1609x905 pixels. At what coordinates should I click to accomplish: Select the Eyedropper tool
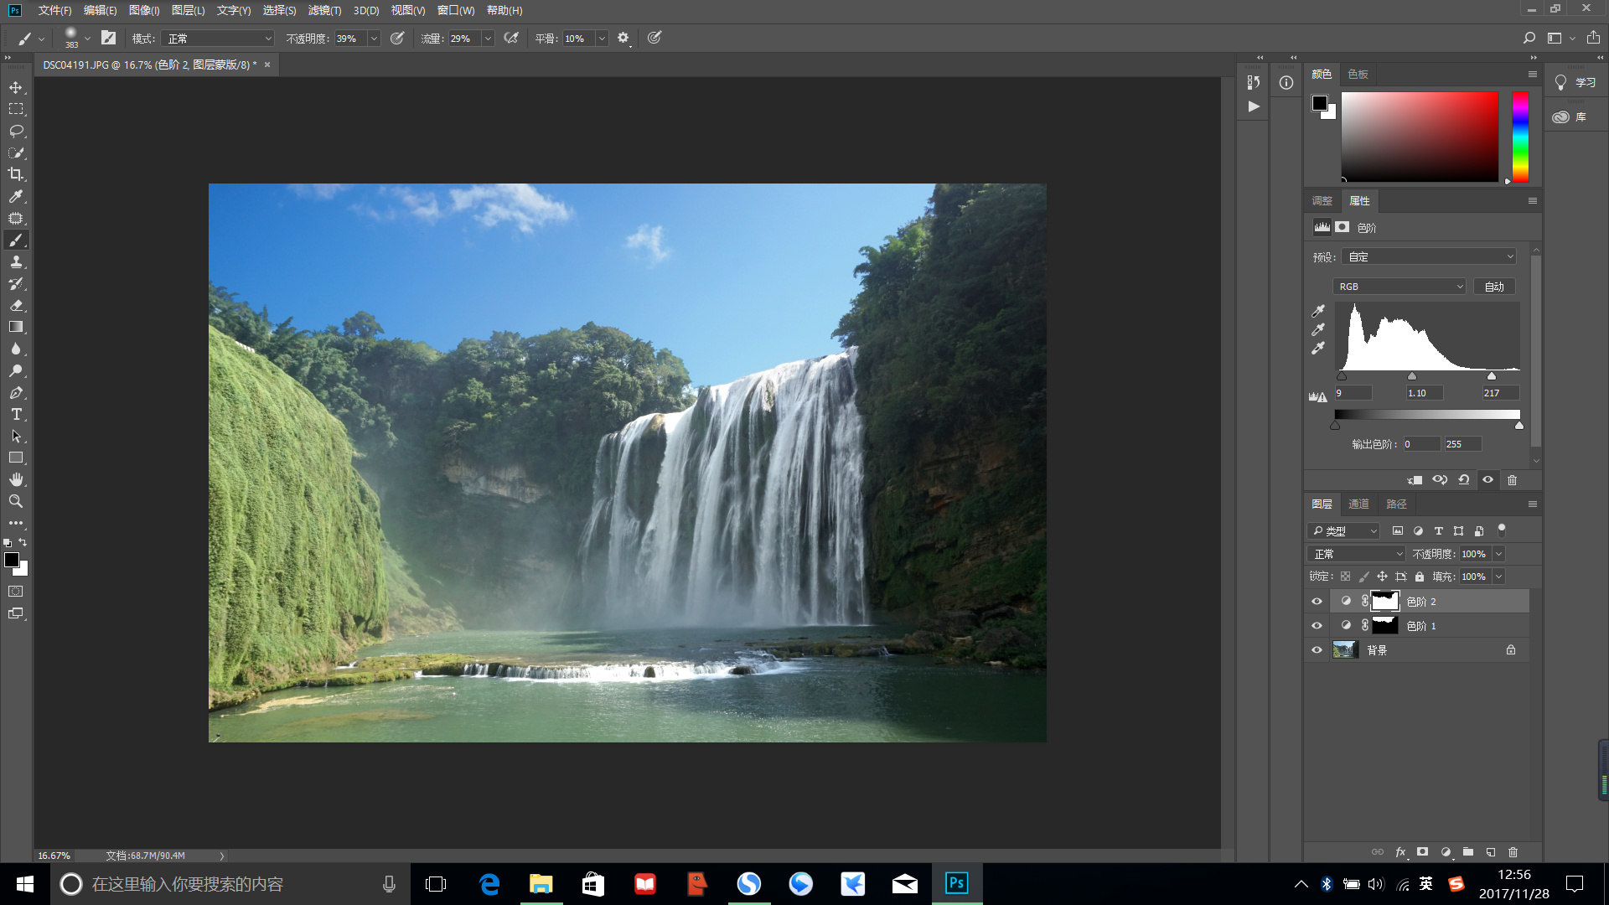click(x=16, y=196)
